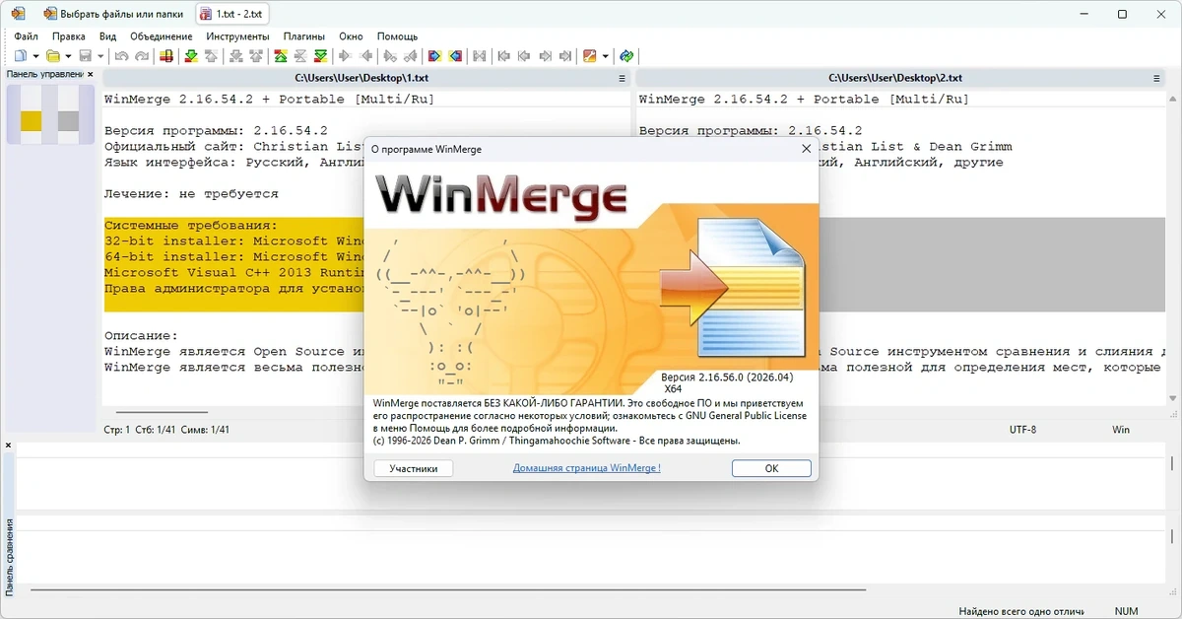1182x619 pixels.
Task: Close the Панель управления location pane
Action: coord(91,74)
